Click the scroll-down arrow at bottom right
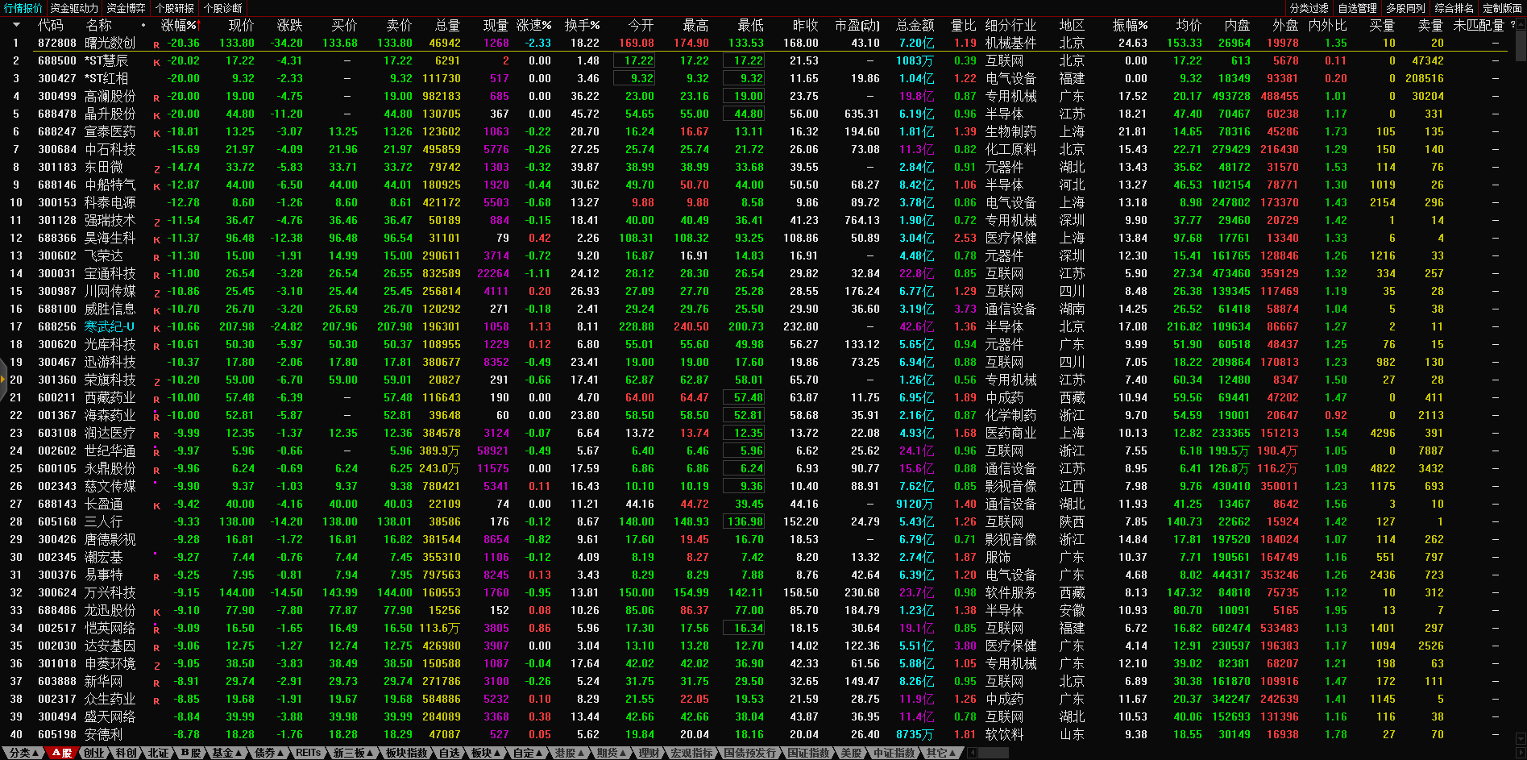The image size is (1527, 760). click(1520, 737)
